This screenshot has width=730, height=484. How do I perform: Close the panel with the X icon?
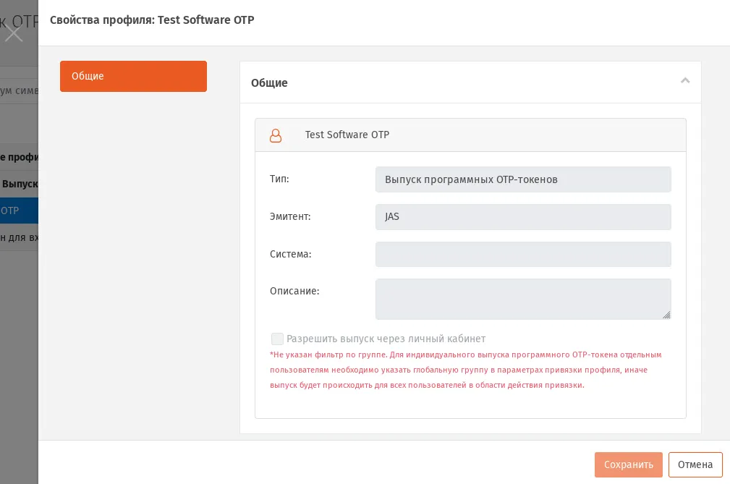coord(14,33)
